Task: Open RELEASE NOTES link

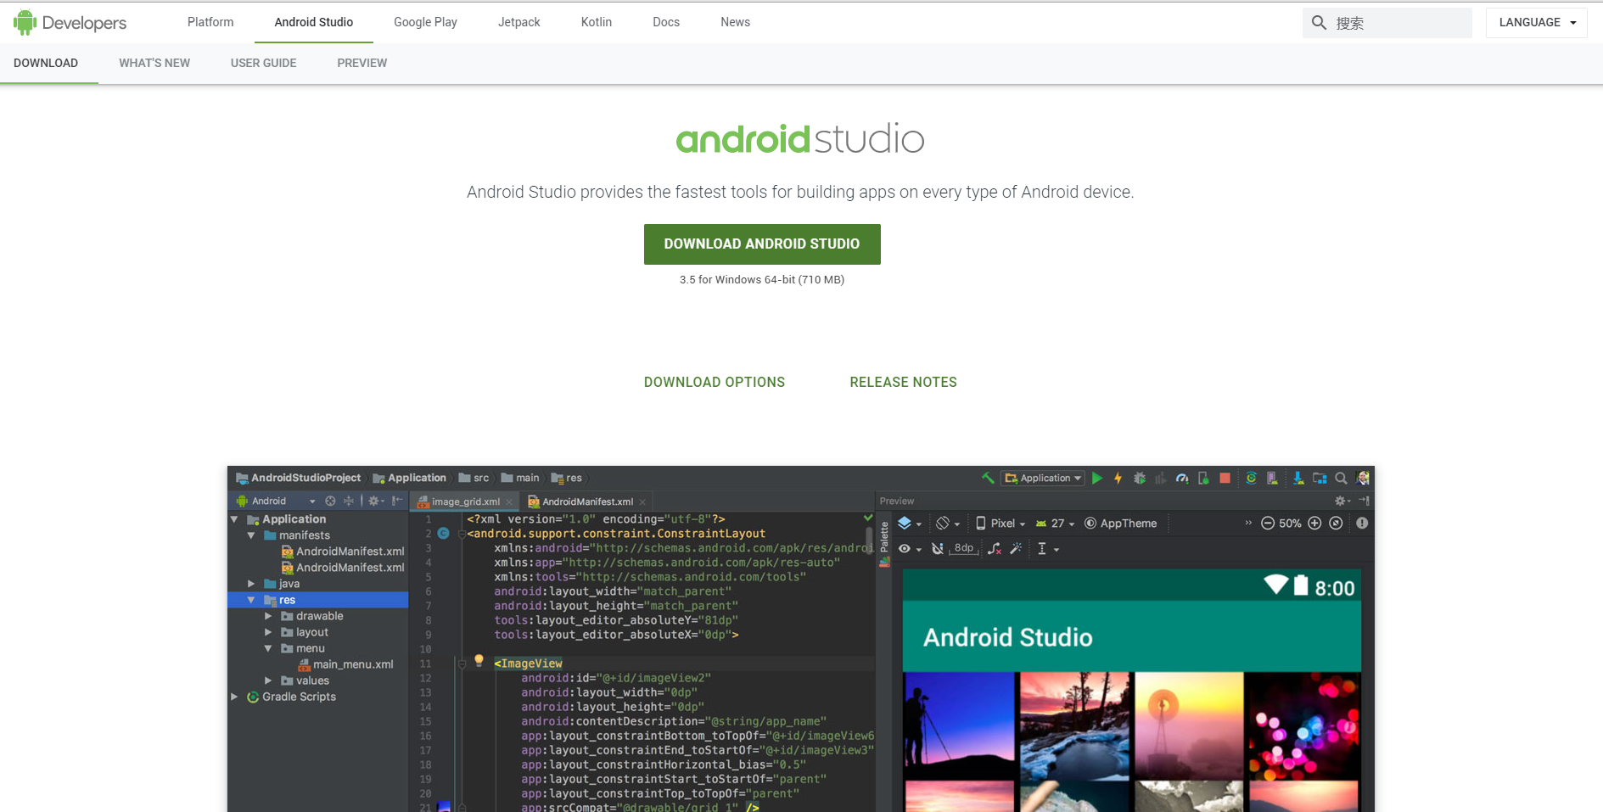Action: 903,382
